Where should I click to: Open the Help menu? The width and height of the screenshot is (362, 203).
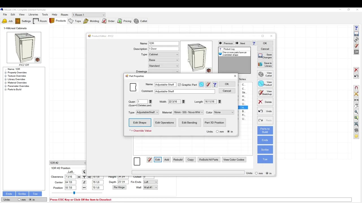54,15
